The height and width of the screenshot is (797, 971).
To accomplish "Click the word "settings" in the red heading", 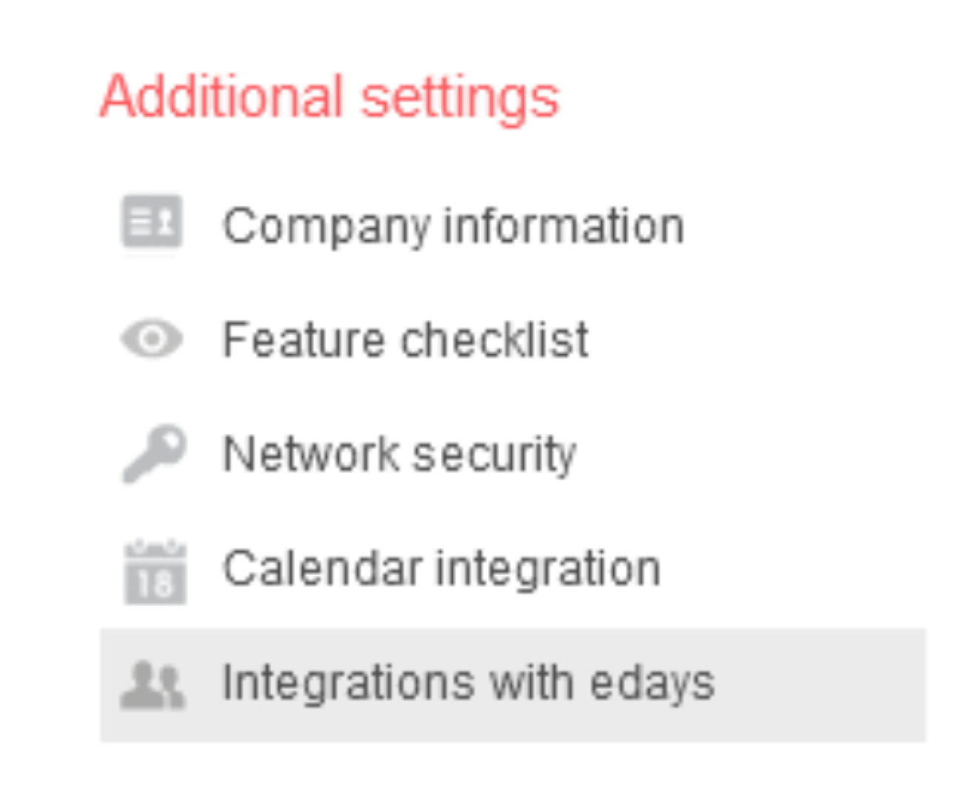I will point(460,97).
